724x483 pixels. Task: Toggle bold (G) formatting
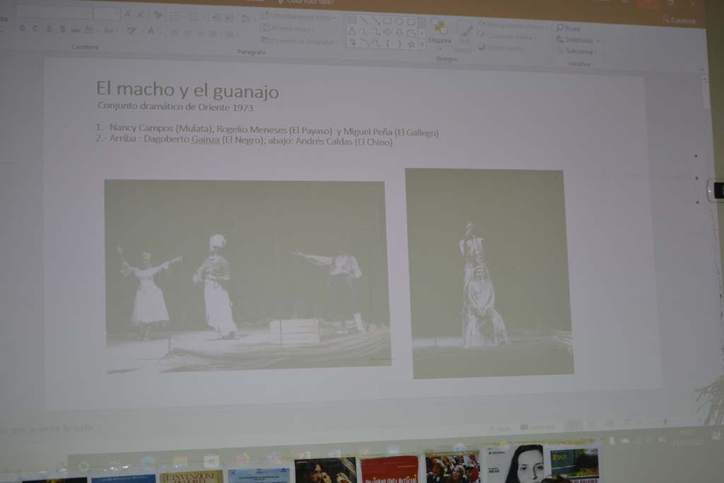(x=22, y=28)
